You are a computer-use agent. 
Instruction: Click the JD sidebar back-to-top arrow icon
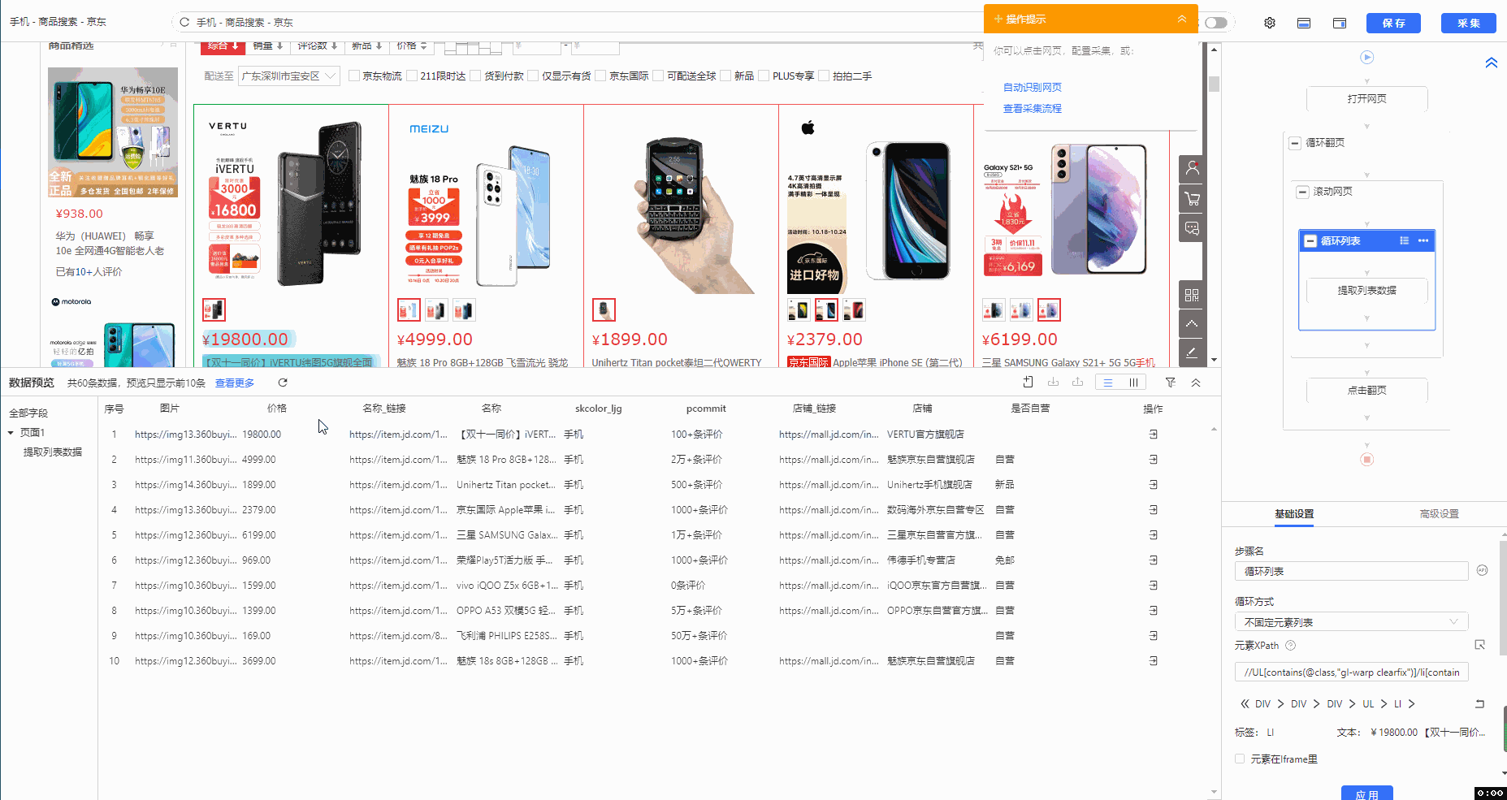[1192, 323]
